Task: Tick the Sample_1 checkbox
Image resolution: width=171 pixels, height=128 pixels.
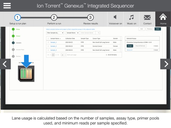Action: coord(48,42)
